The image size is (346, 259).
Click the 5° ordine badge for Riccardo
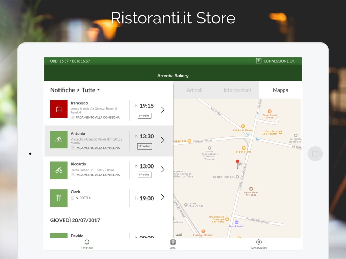(x=145, y=175)
